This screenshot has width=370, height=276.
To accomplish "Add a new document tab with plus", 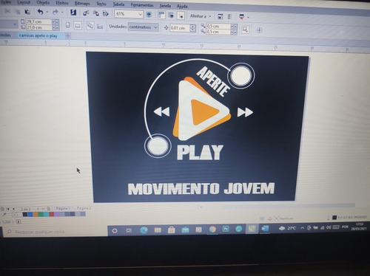I will point(68,36).
